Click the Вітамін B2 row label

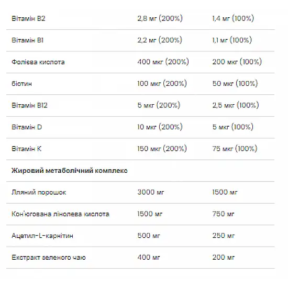point(28,18)
